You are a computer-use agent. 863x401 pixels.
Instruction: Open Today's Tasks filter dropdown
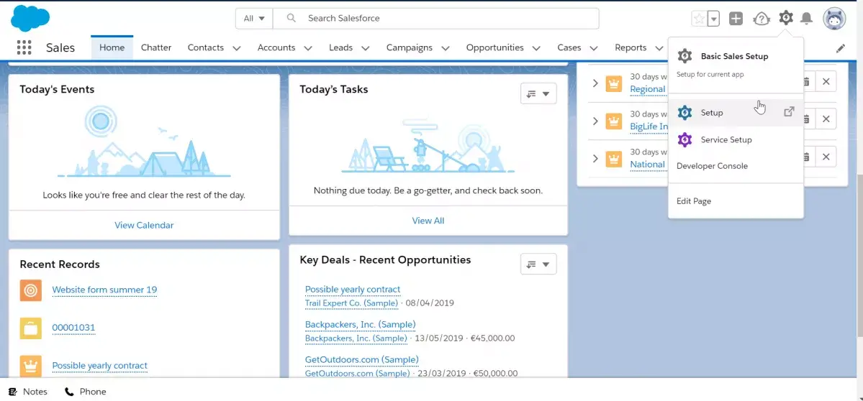538,94
